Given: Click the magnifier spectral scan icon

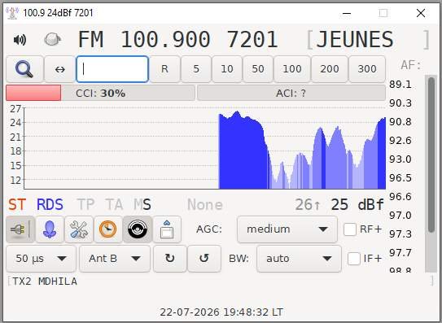Looking at the screenshot, I should (x=24, y=69).
